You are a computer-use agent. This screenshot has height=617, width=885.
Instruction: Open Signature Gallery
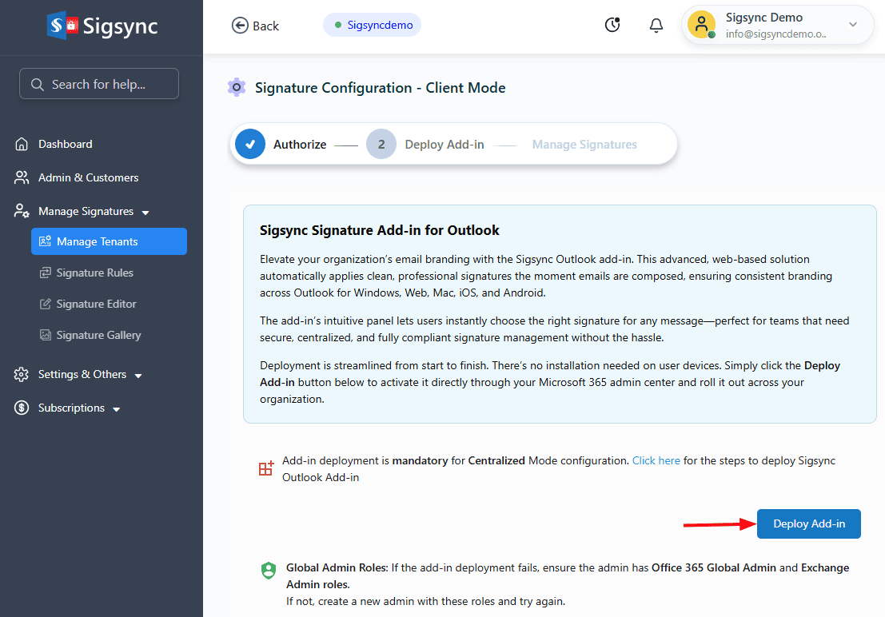pyautogui.click(x=99, y=335)
